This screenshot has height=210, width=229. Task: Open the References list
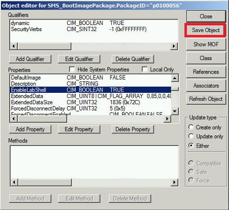tap(206, 72)
